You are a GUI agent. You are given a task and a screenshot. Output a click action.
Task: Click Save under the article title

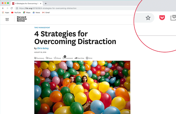coord(49,58)
